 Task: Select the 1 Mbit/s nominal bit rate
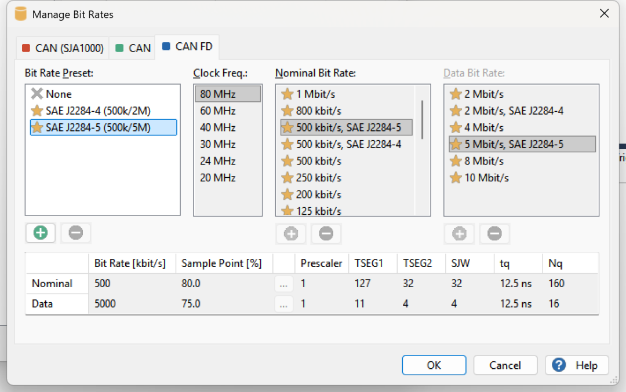(346, 94)
